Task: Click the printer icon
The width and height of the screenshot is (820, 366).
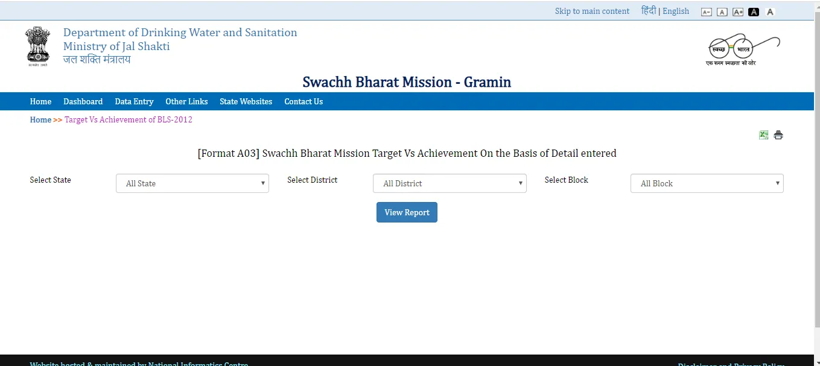Action: click(x=778, y=135)
